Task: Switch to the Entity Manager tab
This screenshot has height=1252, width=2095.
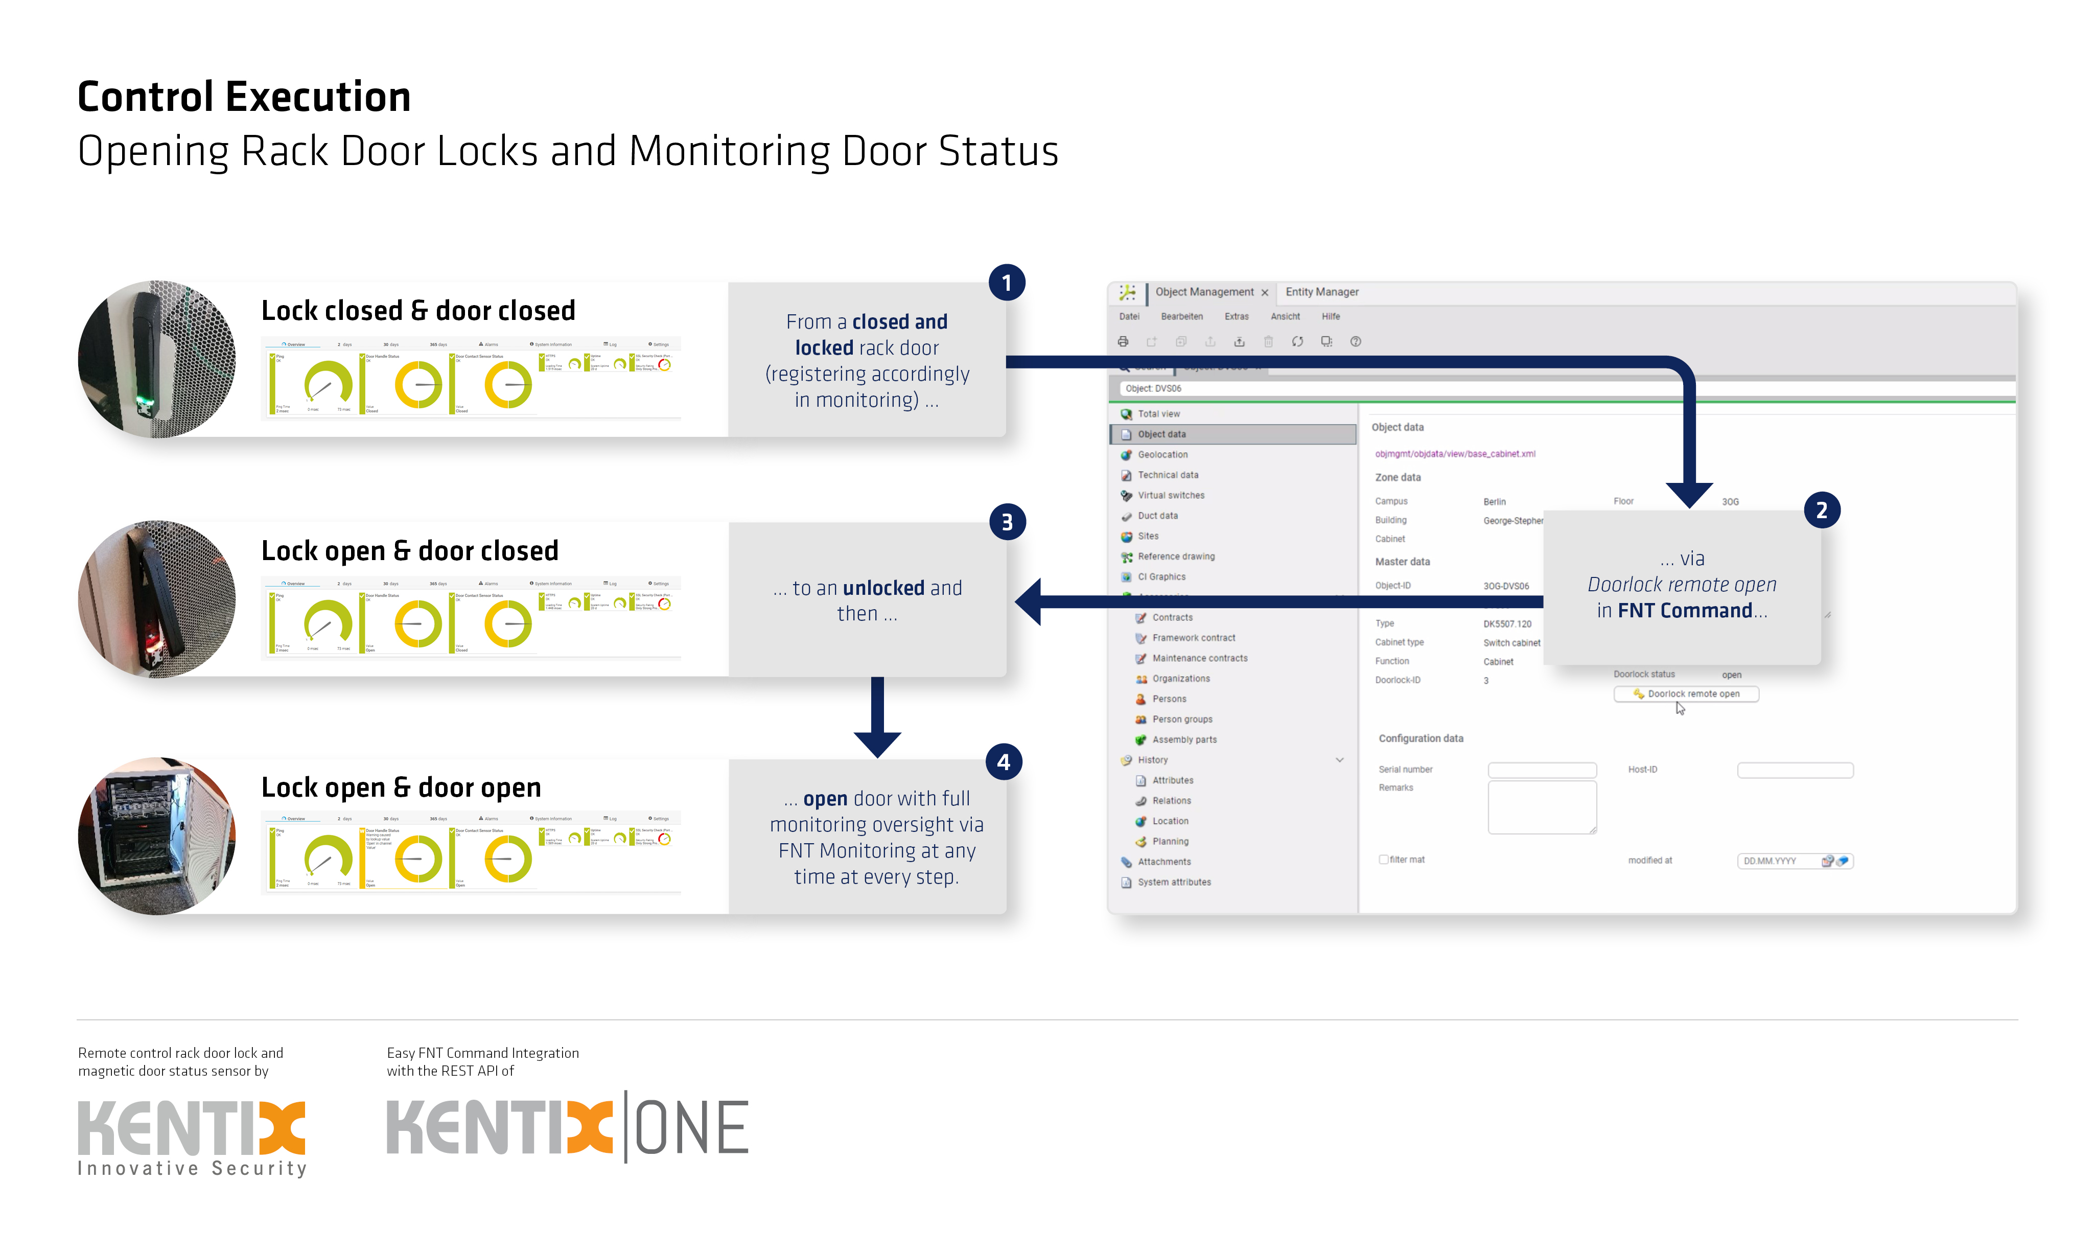Action: (x=1321, y=292)
